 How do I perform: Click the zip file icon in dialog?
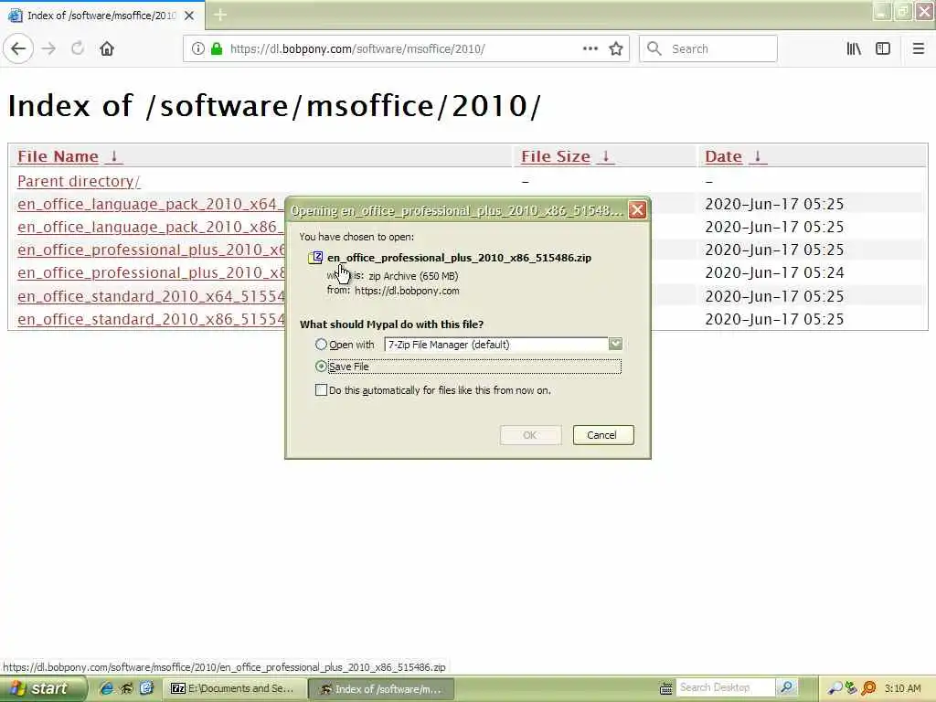pos(315,257)
